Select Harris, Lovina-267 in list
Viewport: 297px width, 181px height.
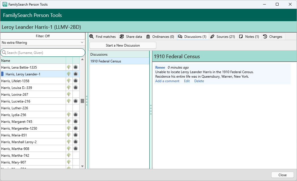33,95
